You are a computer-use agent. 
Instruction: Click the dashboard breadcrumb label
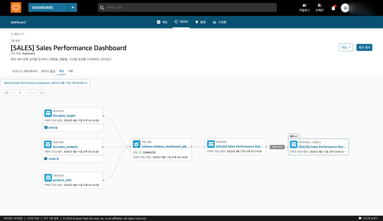click(18, 22)
